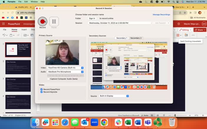Click the Sign in button
Image resolution: width=207 pixels, height=129 pixels.
click(92, 18)
